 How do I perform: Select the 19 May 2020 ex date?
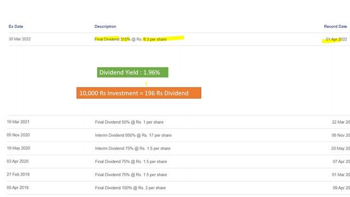18,148
